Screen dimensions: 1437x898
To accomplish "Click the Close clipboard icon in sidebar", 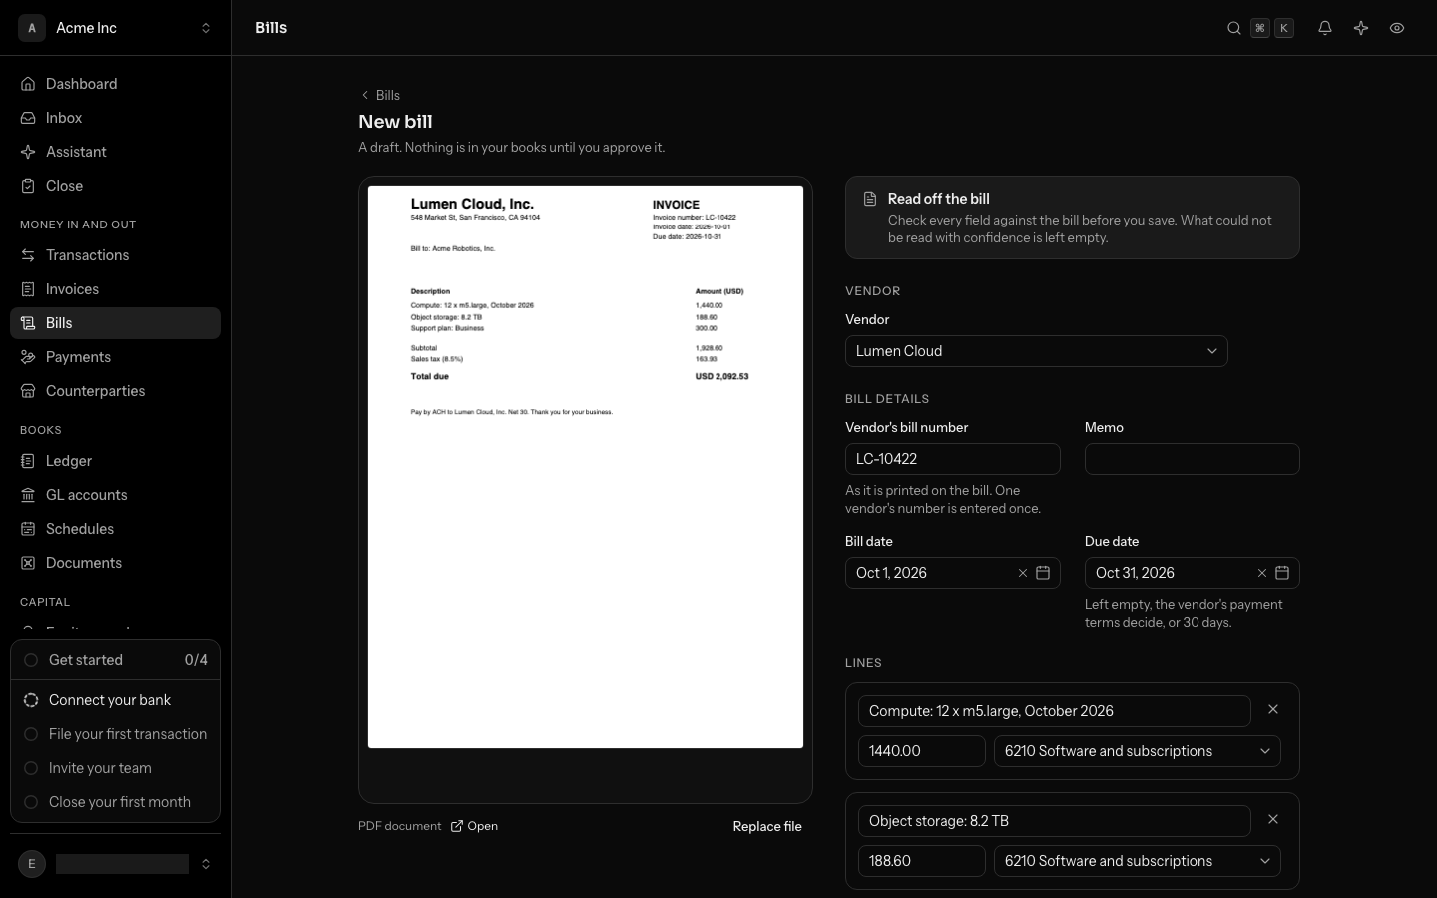I will coord(28,186).
